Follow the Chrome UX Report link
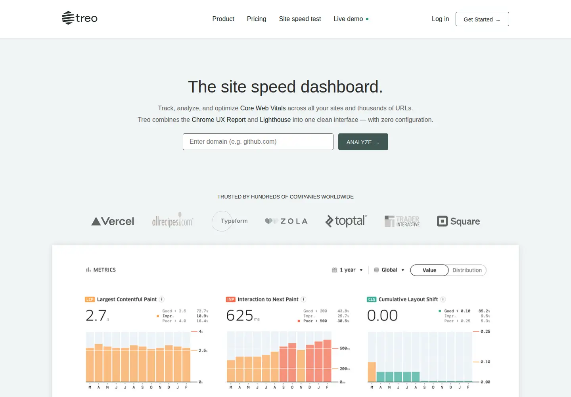571x397 pixels. [218, 119]
